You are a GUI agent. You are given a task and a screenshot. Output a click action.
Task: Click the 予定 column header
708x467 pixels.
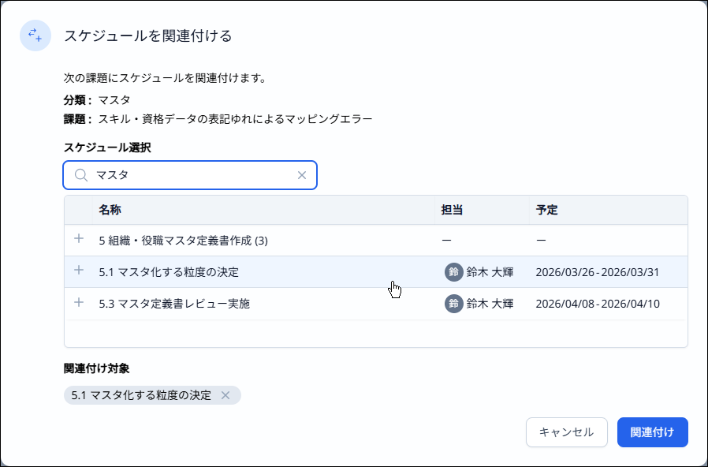click(x=547, y=210)
